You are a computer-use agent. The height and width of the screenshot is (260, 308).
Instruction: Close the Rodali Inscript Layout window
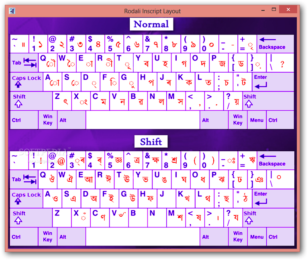tap(288, 9)
